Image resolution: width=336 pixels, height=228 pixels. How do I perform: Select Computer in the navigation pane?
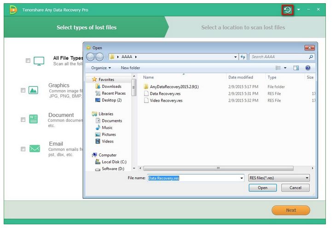coord(104,155)
